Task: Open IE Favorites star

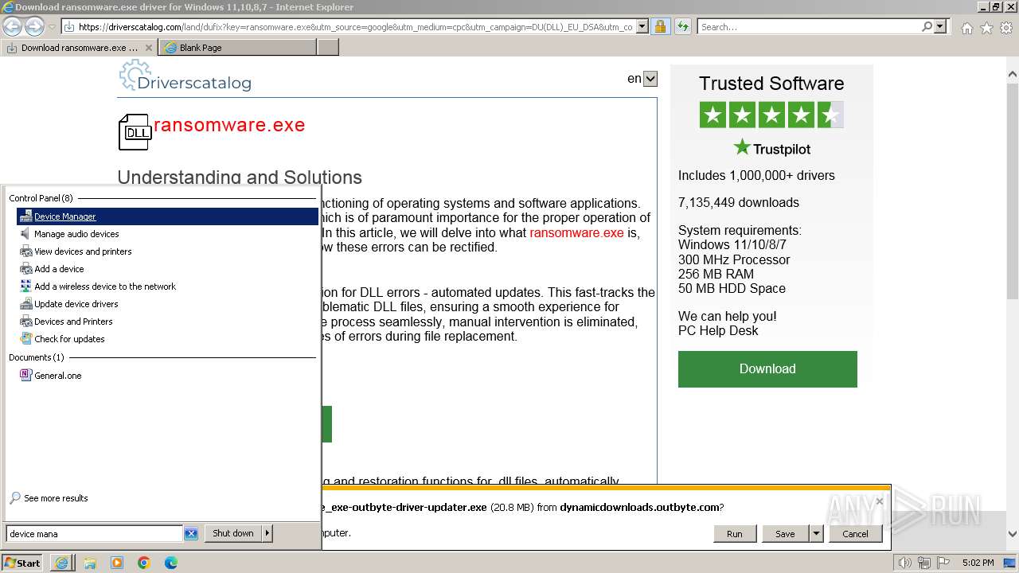Action: click(986, 28)
